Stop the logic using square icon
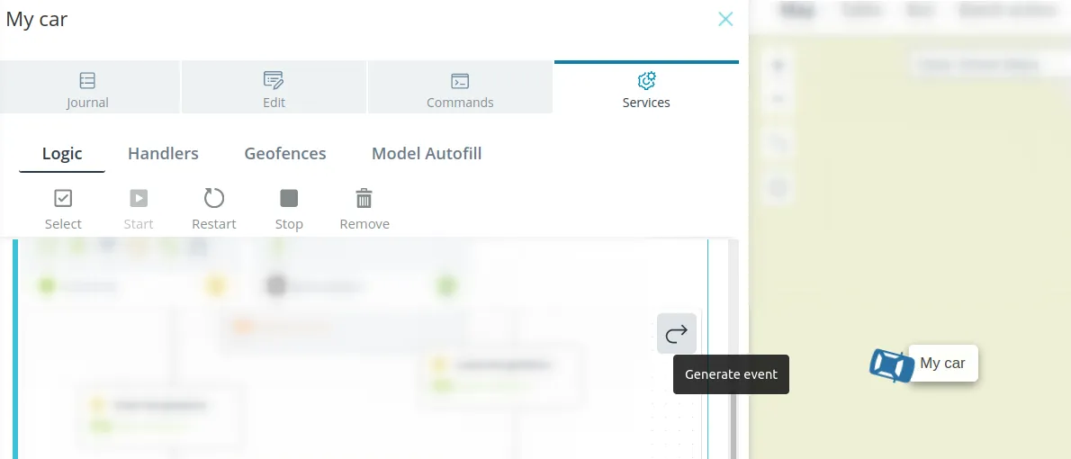 coord(289,198)
